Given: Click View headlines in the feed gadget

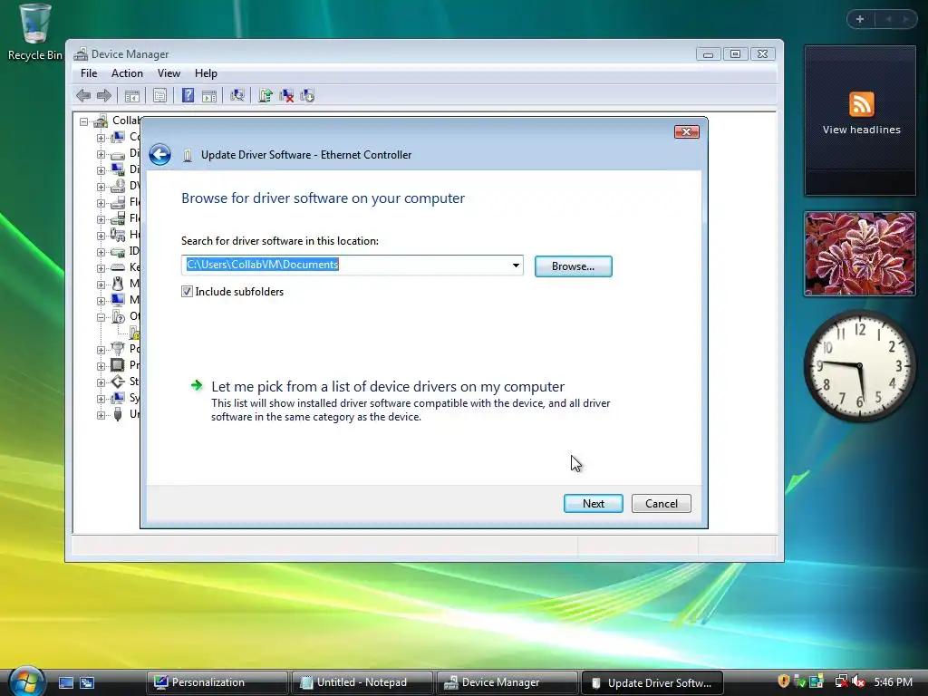Looking at the screenshot, I should tap(861, 130).
